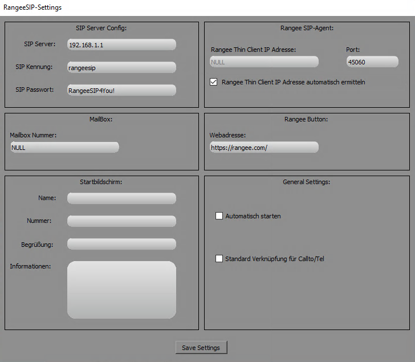Focus the Webadresse field with rangee.com URL

(264, 147)
